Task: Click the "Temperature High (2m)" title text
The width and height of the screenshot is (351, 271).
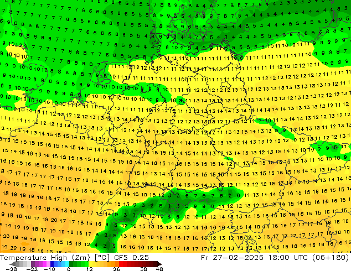Action: pos(45,258)
